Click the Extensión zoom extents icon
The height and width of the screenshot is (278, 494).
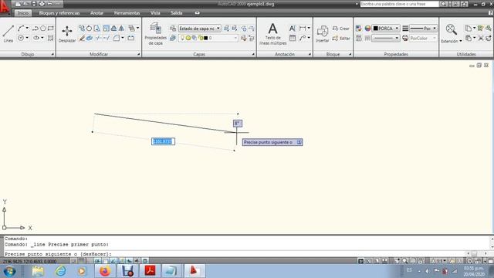(x=451, y=29)
